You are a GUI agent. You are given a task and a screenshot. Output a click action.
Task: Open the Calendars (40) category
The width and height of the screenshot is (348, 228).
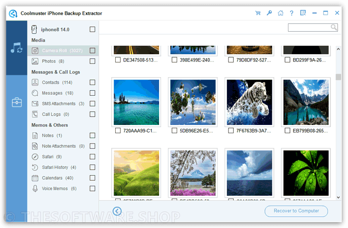point(63,178)
